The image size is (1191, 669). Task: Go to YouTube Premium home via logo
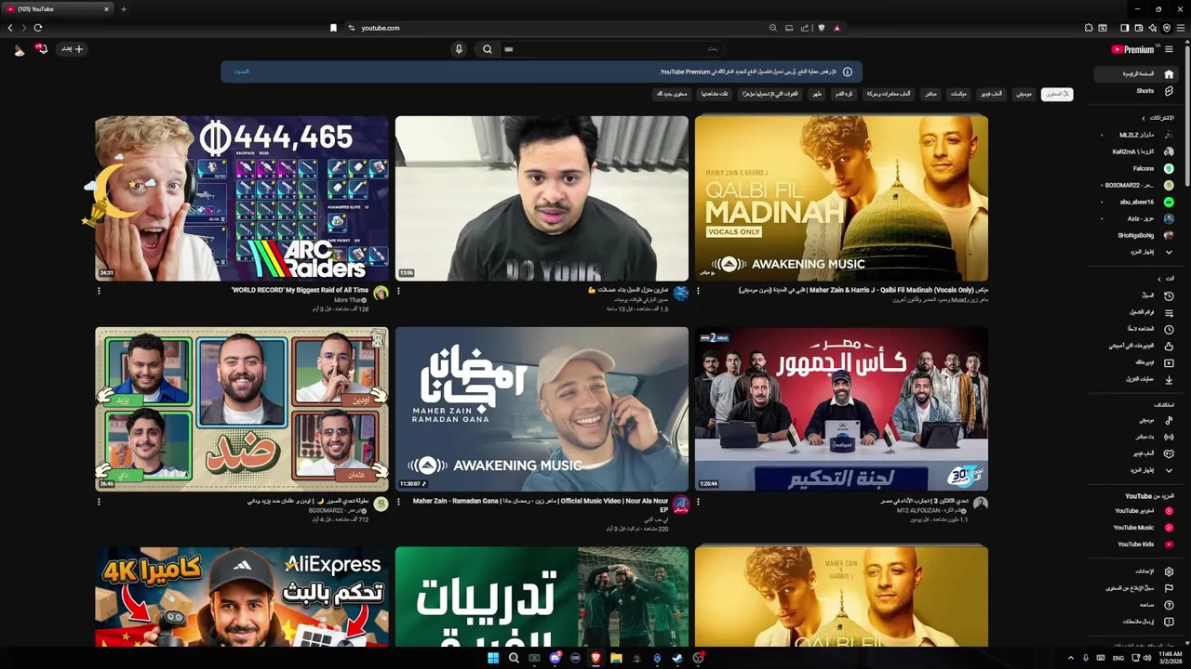point(1132,49)
